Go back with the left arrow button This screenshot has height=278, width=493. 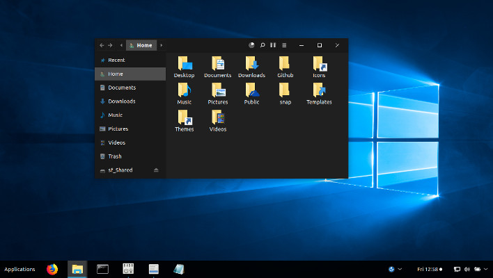point(102,45)
